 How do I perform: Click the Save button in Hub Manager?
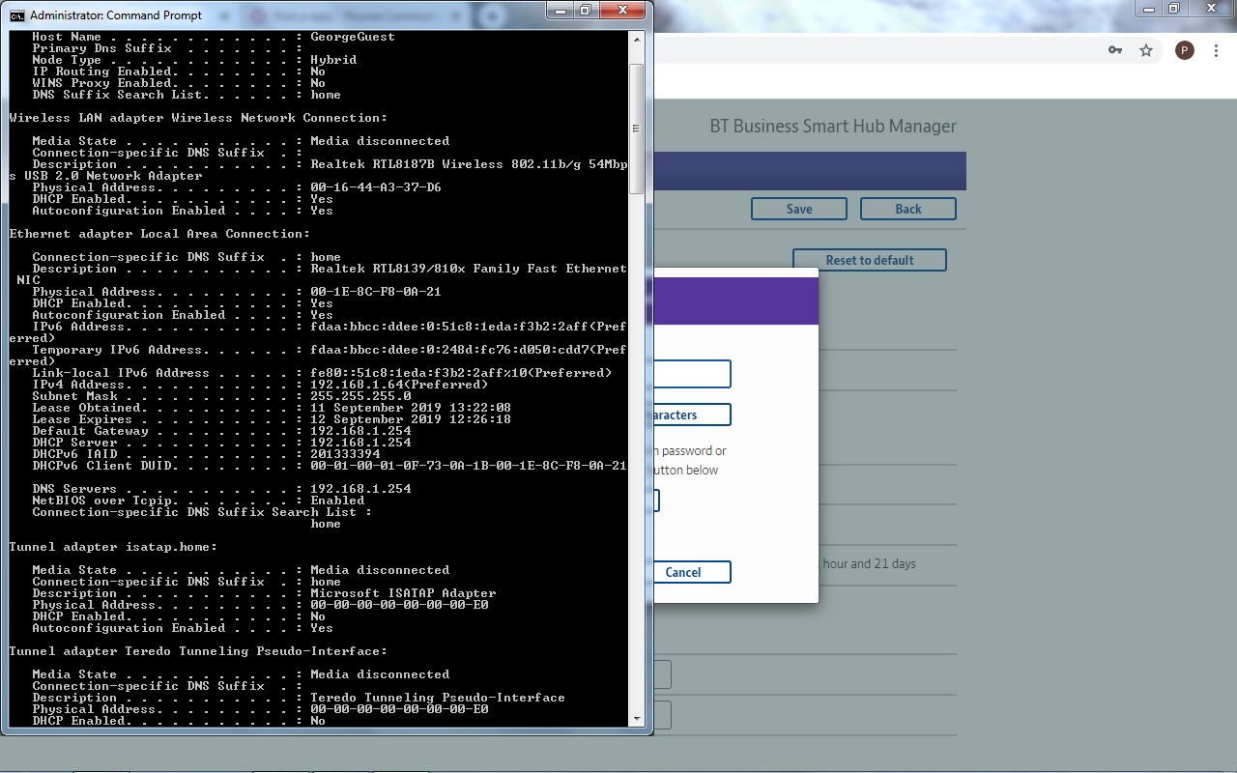click(798, 209)
